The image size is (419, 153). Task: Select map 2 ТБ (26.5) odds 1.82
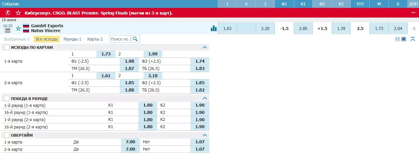(x=200, y=90)
